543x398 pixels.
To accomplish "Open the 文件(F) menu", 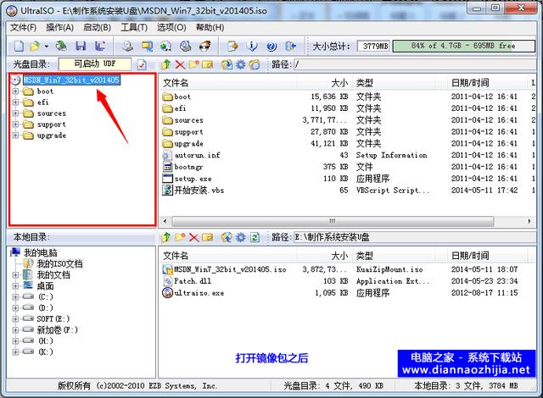I will pyautogui.click(x=23, y=27).
